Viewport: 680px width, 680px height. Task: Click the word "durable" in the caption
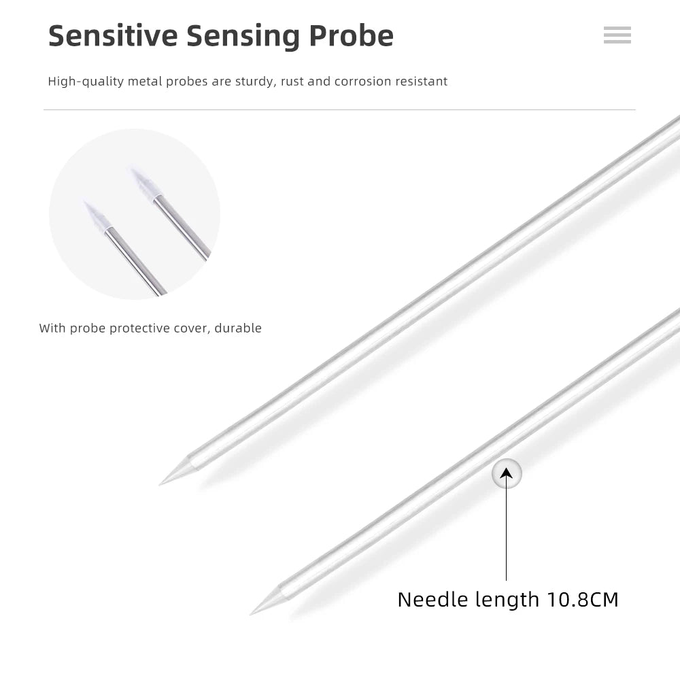tap(238, 328)
